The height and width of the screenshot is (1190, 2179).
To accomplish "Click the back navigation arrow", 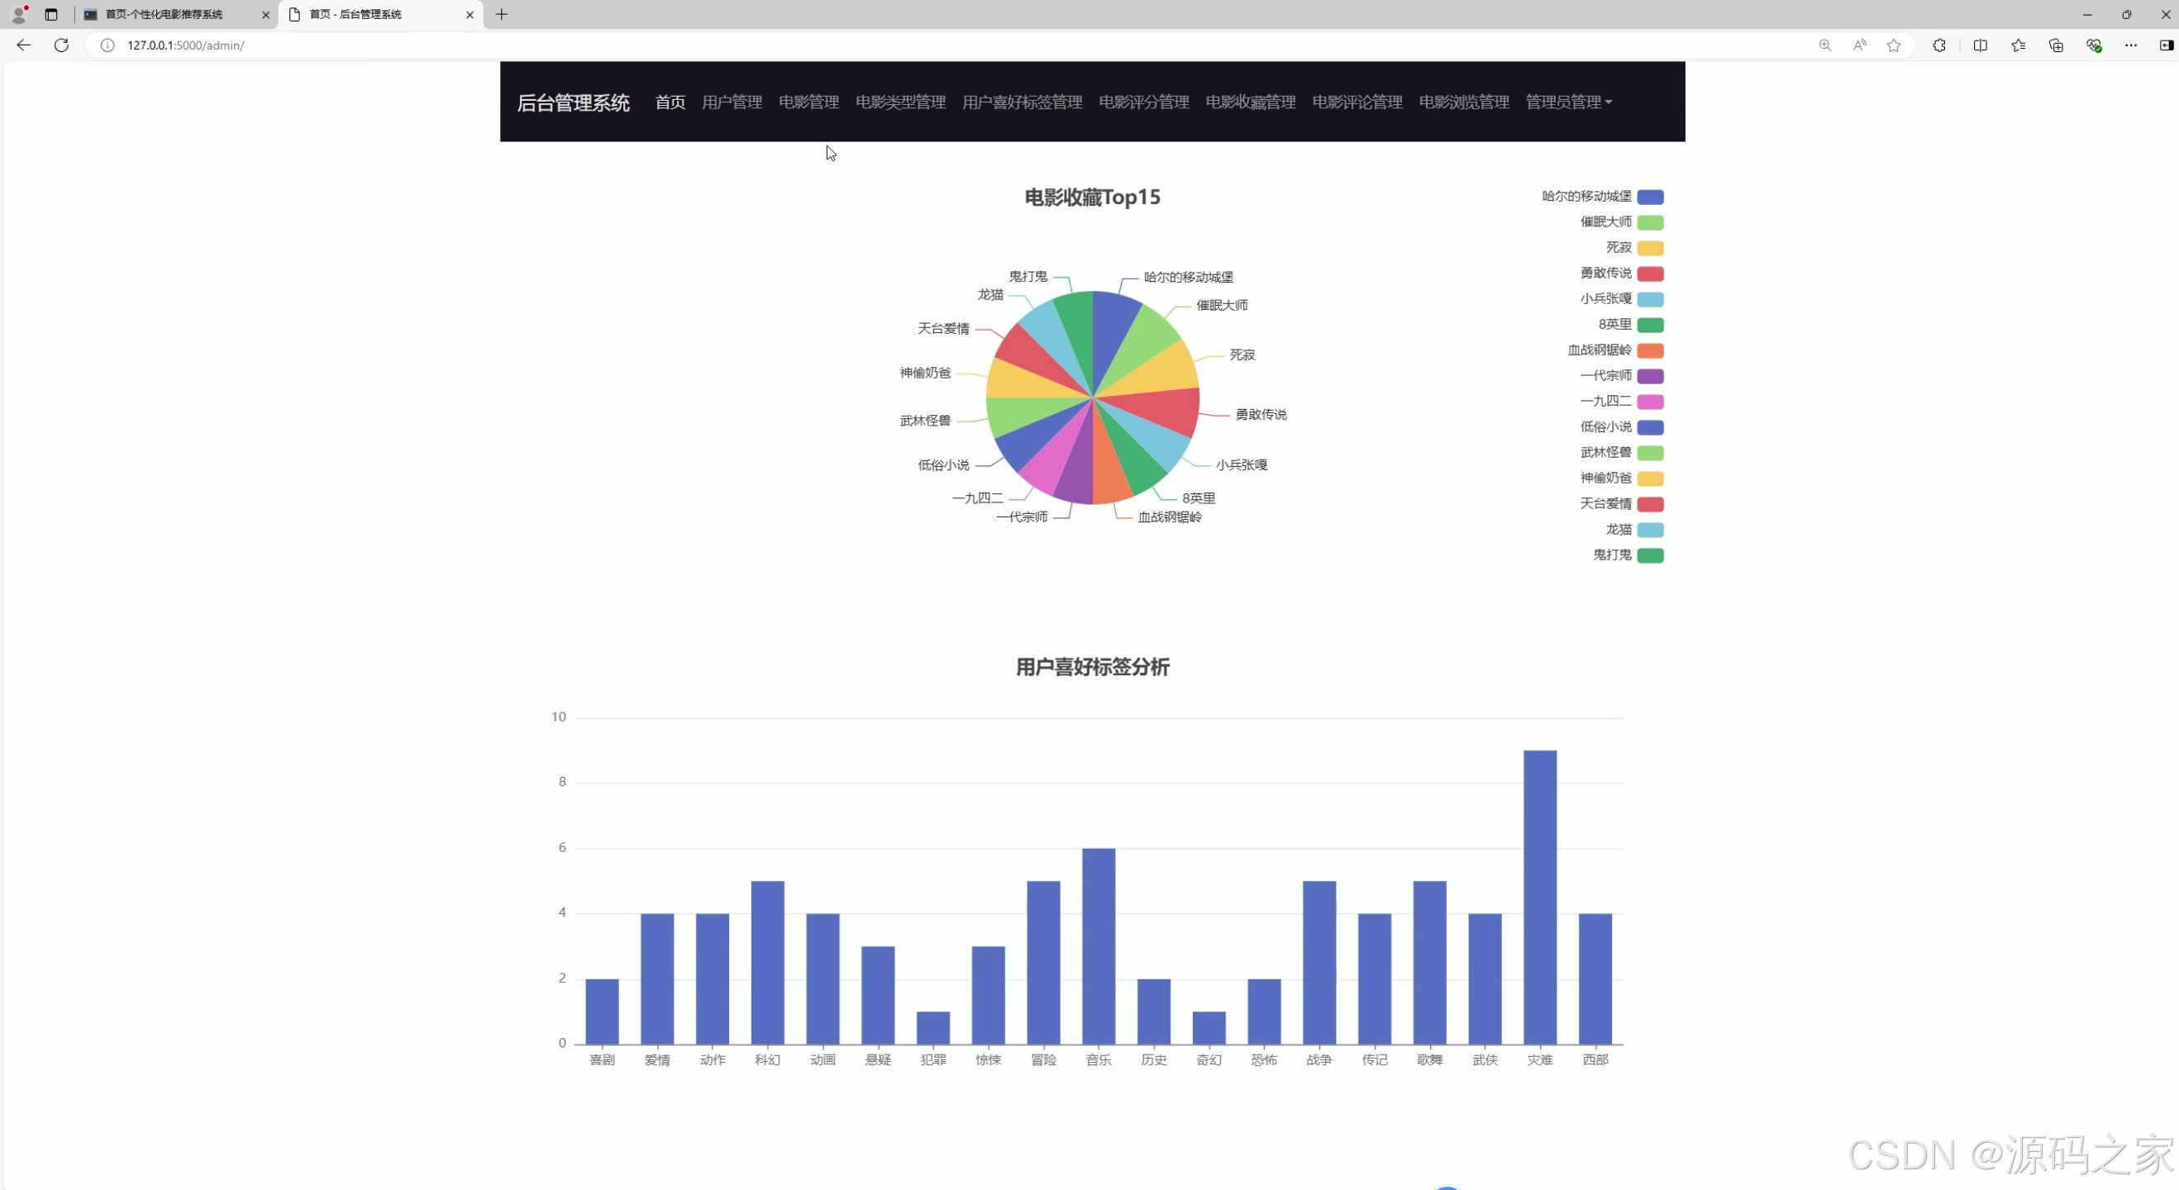I will pos(24,45).
